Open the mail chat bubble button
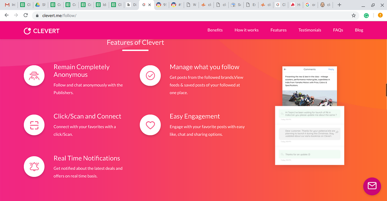The height and width of the screenshot is (201, 387). pyautogui.click(x=372, y=186)
